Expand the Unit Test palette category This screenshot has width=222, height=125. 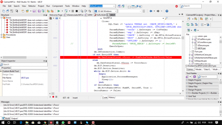click(x=187, y=96)
